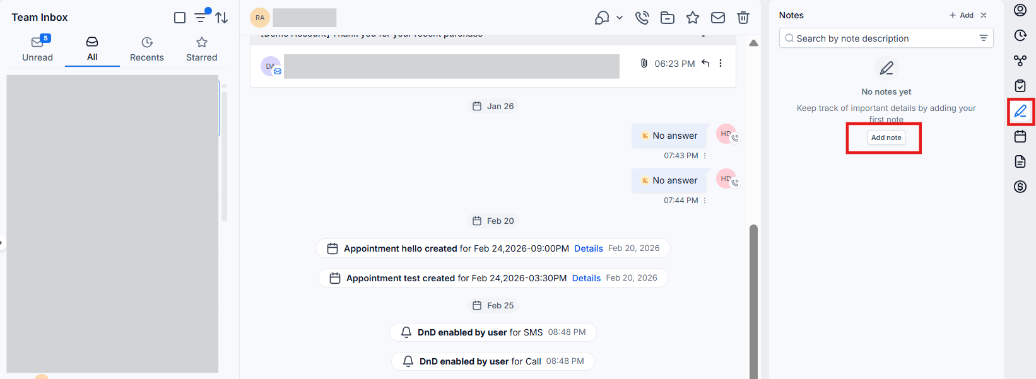Image resolution: width=1036 pixels, height=379 pixels.
Task: Click the phone call icon in conversation header
Action: pyautogui.click(x=642, y=18)
